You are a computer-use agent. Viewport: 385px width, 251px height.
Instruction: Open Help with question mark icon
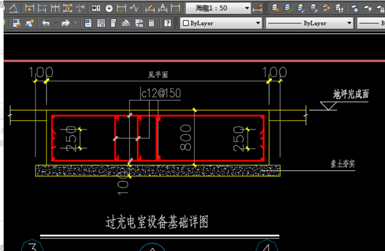tap(167, 23)
